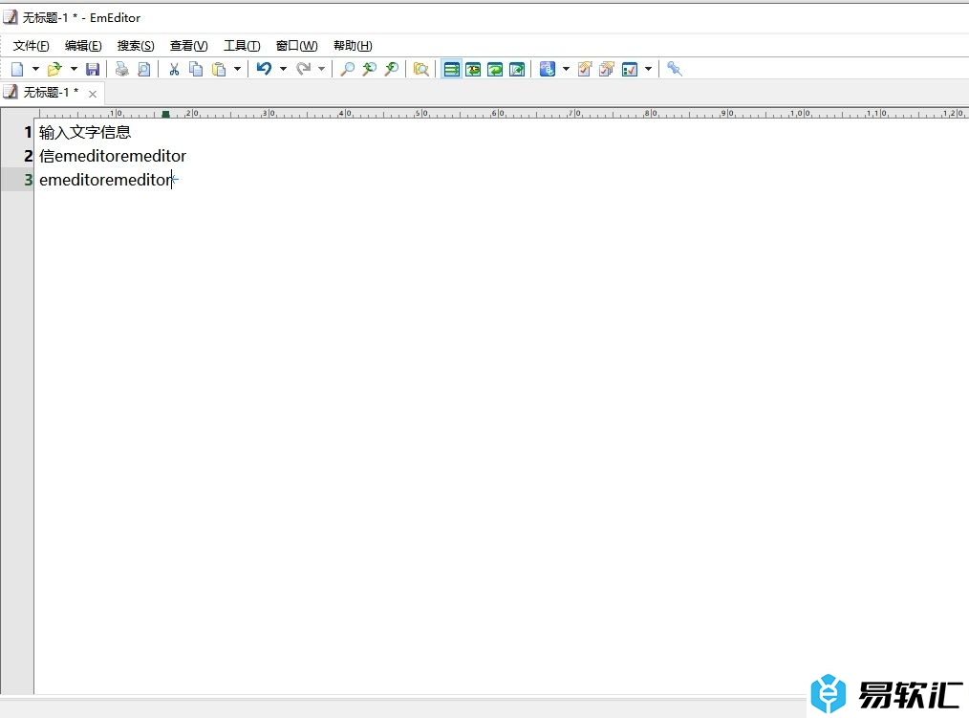Click line number 1 in the gutter
Viewport: 969px width, 718px height.
click(x=28, y=132)
